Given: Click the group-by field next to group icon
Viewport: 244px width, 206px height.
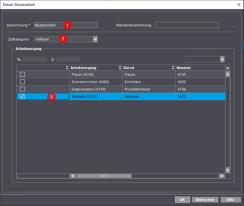Looking at the screenshot, I should [x=34, y=59].
